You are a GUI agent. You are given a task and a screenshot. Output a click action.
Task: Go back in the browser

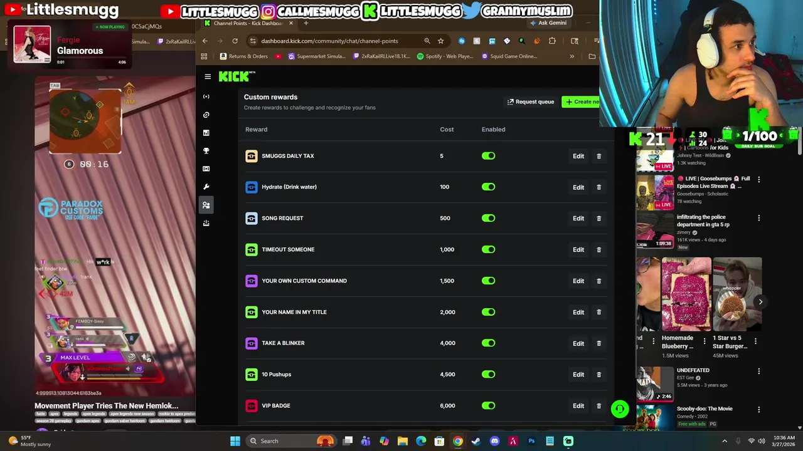click(205, 41)
